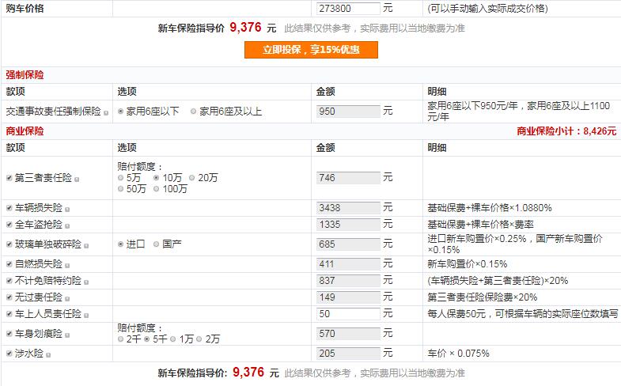Select the 家用6座及以上 radio option
This screenshot has width=621, height=386.
(193, 112)
